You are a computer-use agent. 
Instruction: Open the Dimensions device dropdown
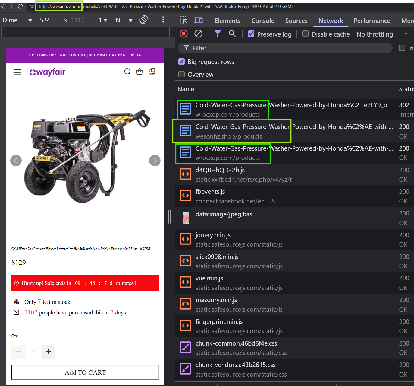coord(17,20)
